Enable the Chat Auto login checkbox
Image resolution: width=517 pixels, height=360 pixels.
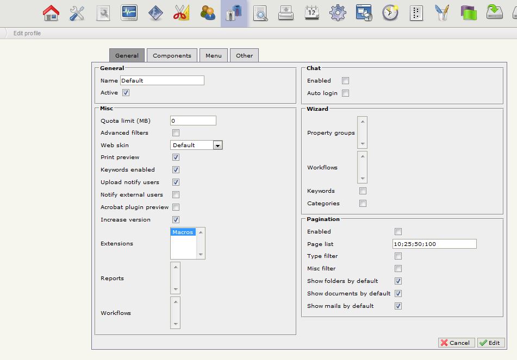(345, 93)
